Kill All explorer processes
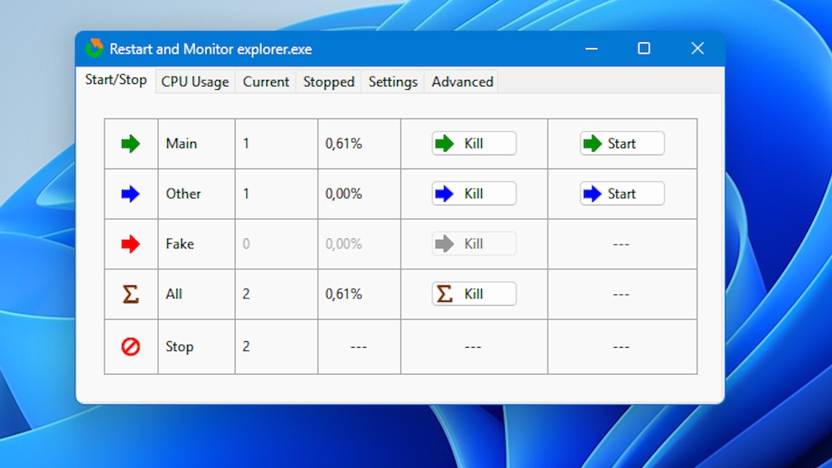This screenshot has height=468, width=832. pyautogui.click(x=474, y=294)
